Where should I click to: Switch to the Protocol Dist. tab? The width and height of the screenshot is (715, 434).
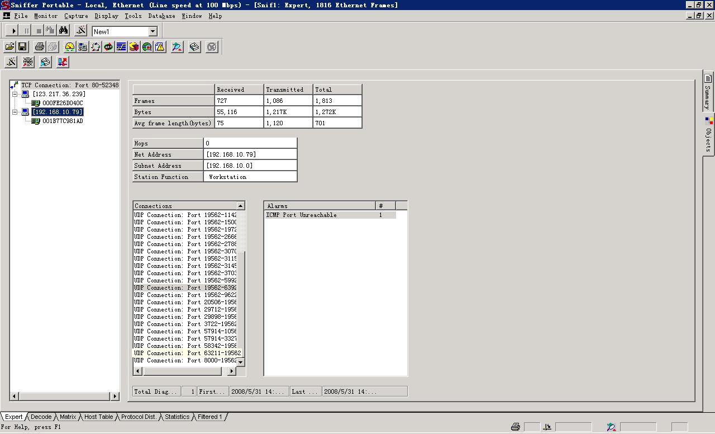point(139,417)
